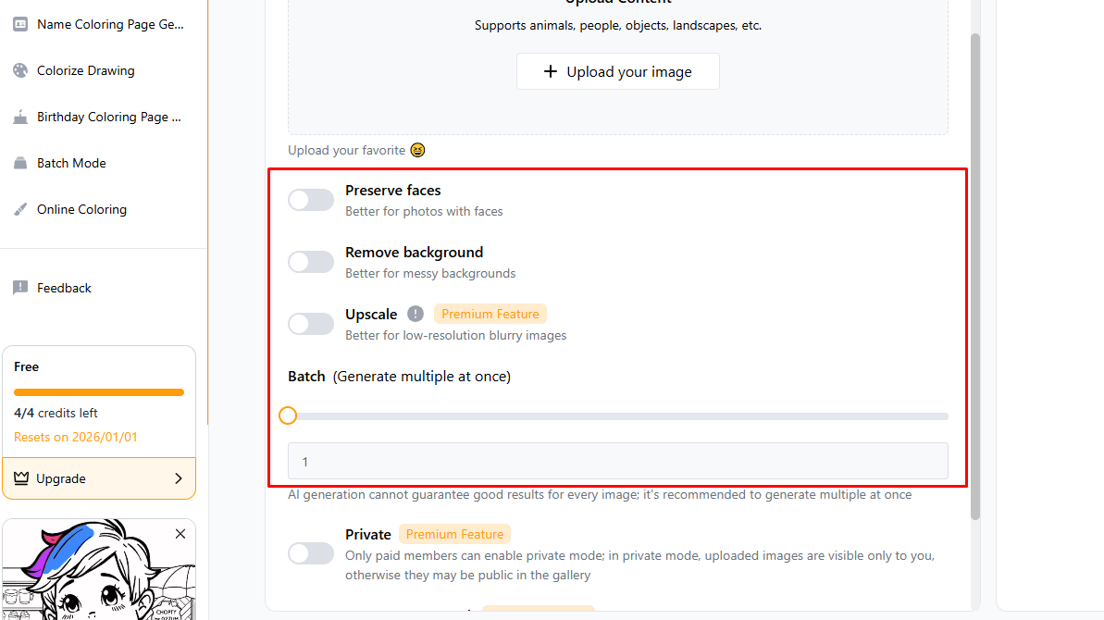This screenshot has height=620, width=1104.
Task: Click the Birthday Coloring Page cake icon
Action: (20, 117)
